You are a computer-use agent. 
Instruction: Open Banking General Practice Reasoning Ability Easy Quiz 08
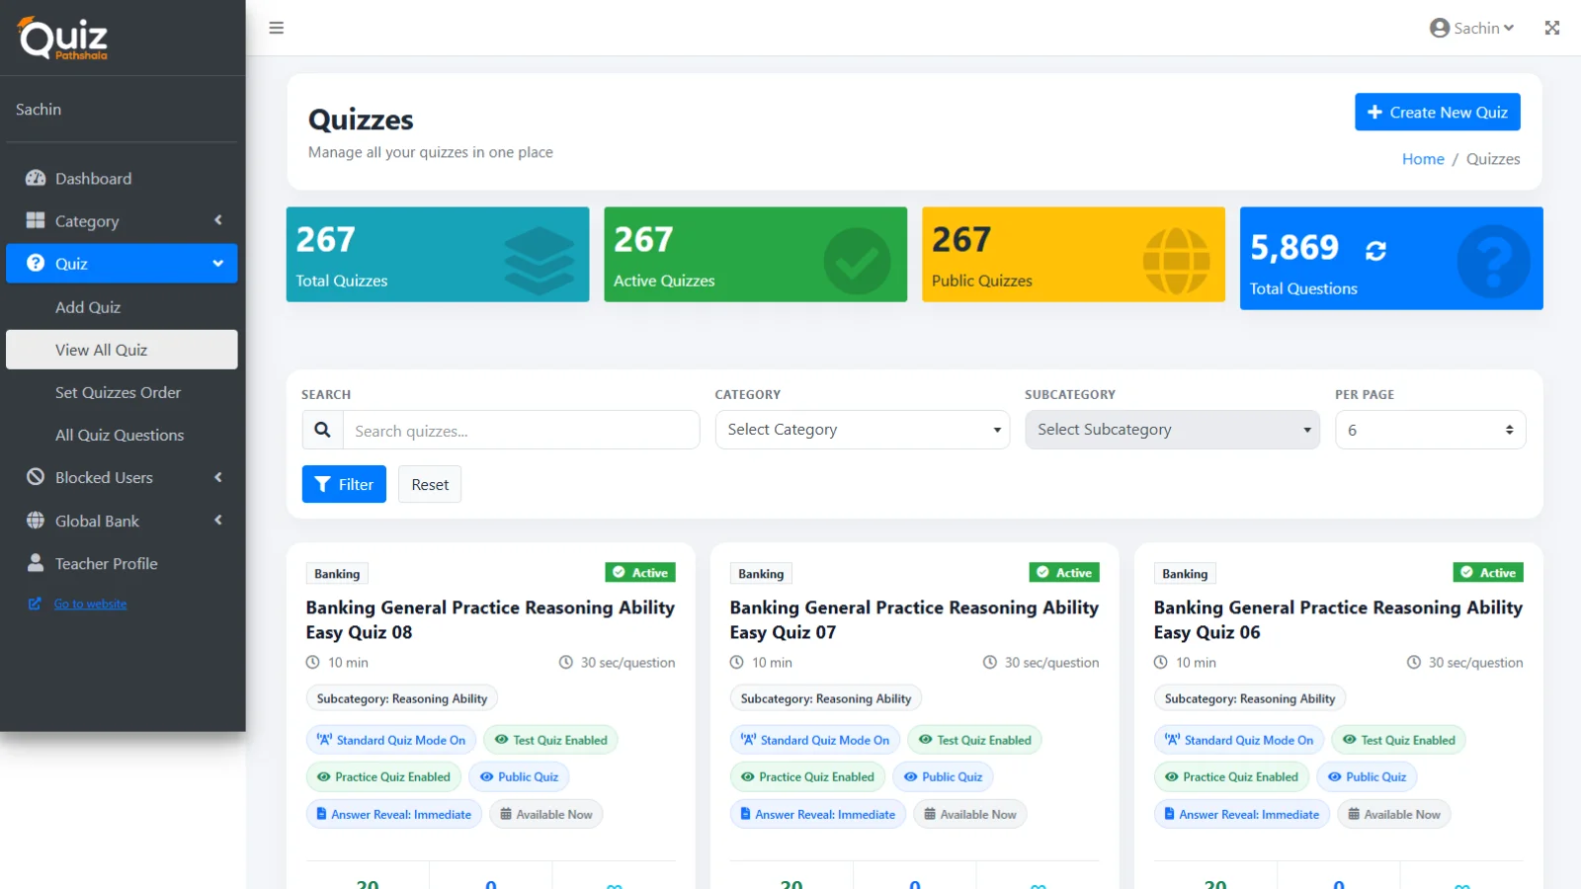point(490,619)
